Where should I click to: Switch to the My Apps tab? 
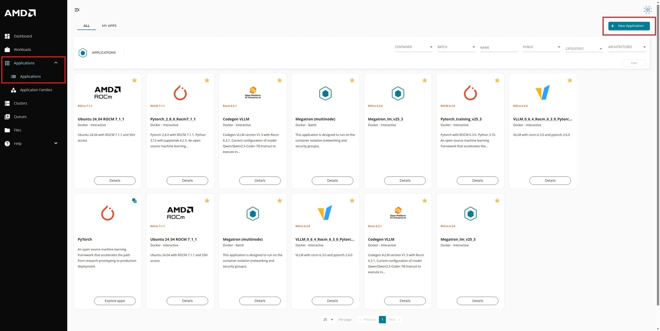[x=109, y=26]
